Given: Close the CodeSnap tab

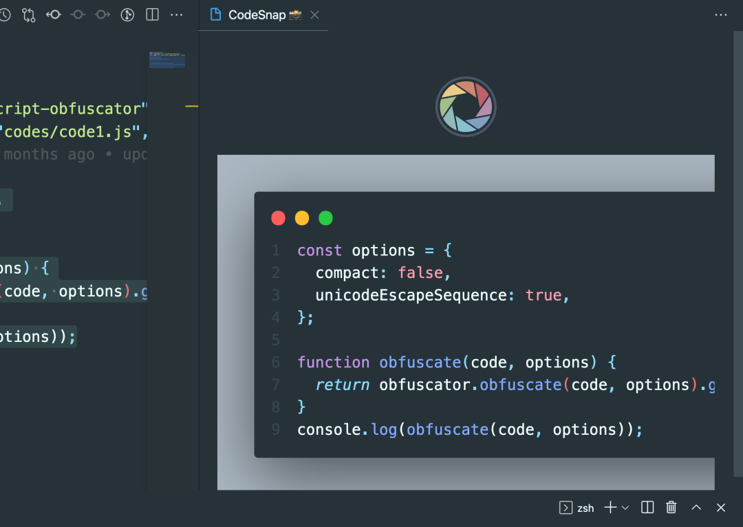Looking at the screenshot, I should (315, 15).
